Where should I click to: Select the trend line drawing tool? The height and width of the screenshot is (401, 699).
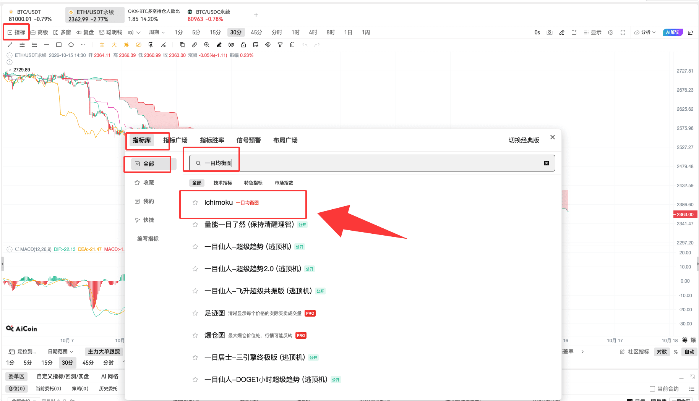10,45
